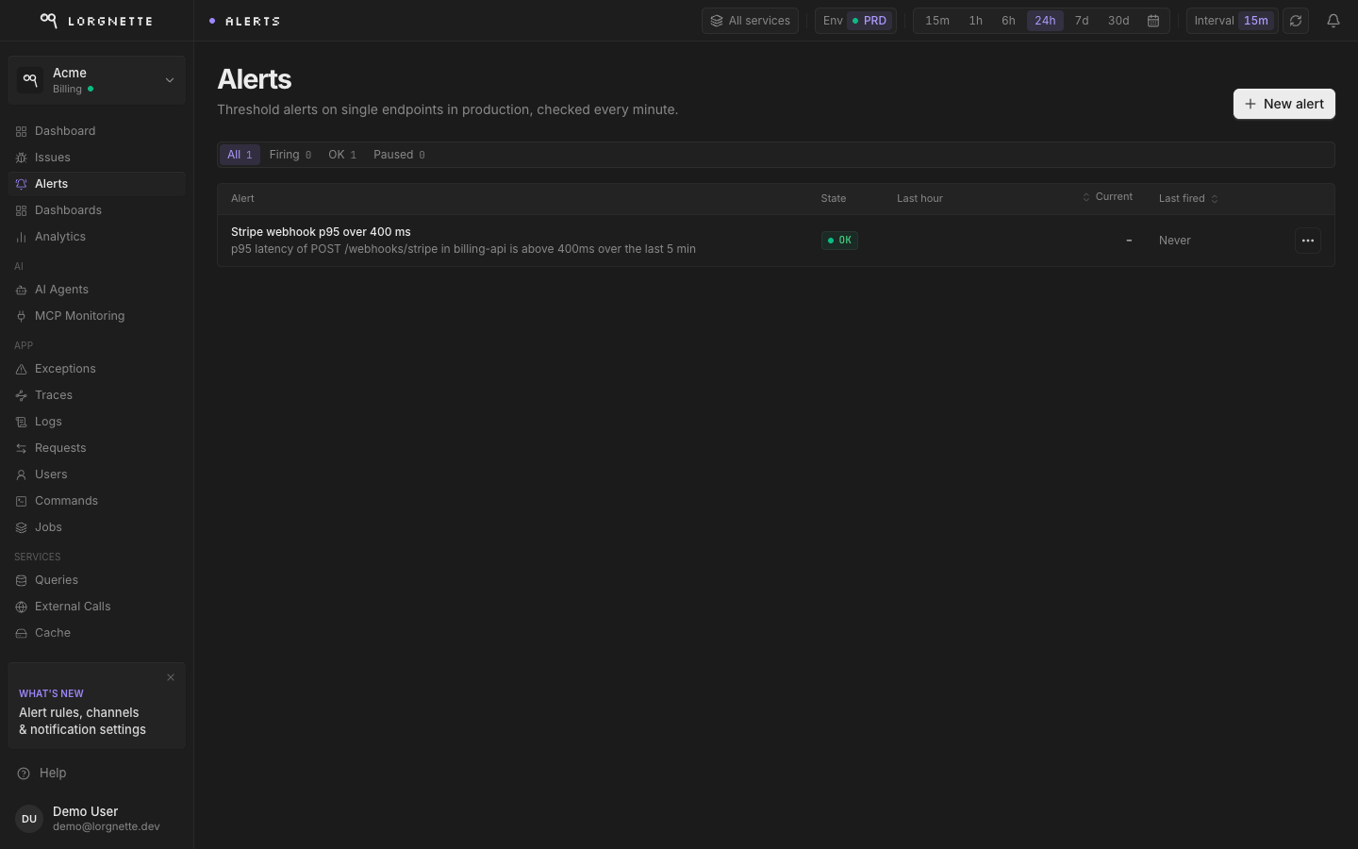Select the 15m time range
This screenshot has width=1358, height=849.
click(937, 21)
